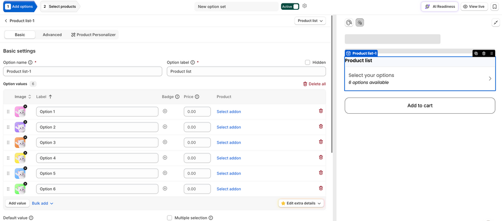The image size is (502, 221).
Task: Add a badge to Option 6
Action: [165, 188]
